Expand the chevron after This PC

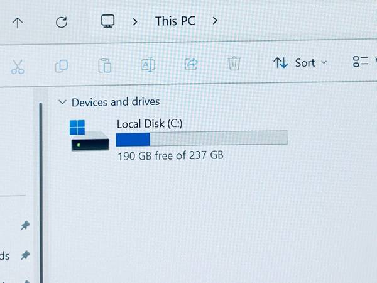[215, 21]
